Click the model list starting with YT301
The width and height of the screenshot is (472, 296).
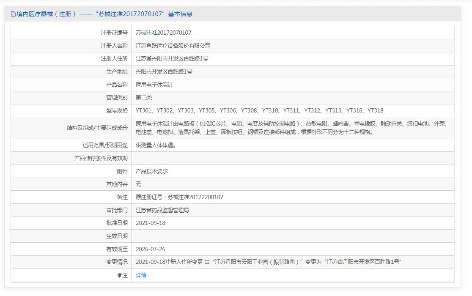260,110
